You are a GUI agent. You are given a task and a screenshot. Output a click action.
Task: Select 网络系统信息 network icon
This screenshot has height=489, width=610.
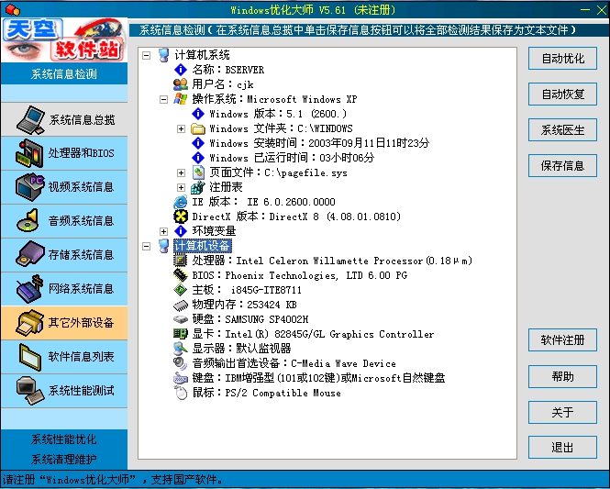tap(30, 289)
